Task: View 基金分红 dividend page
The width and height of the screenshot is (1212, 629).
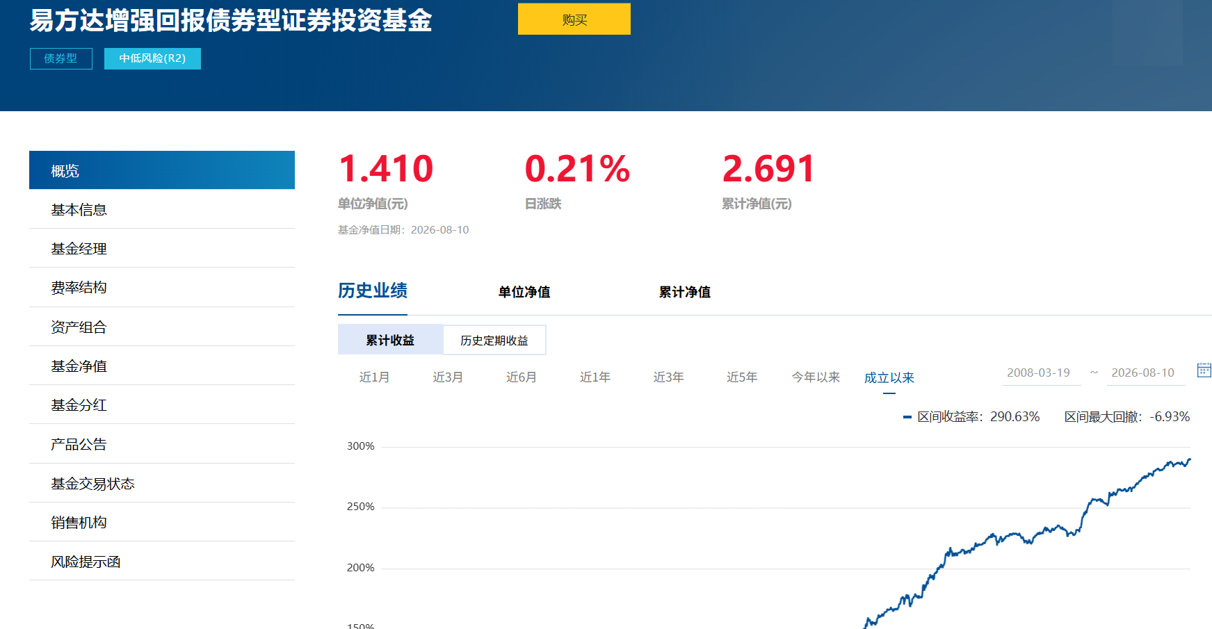Action: click(x=162, y=405)
